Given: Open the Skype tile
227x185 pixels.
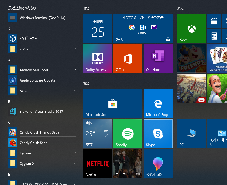Looking at the screenshot, I should click(x=158, y=134).
